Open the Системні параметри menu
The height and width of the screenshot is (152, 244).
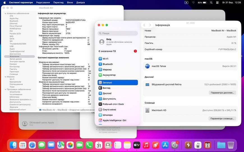click(x=21, y=3)
